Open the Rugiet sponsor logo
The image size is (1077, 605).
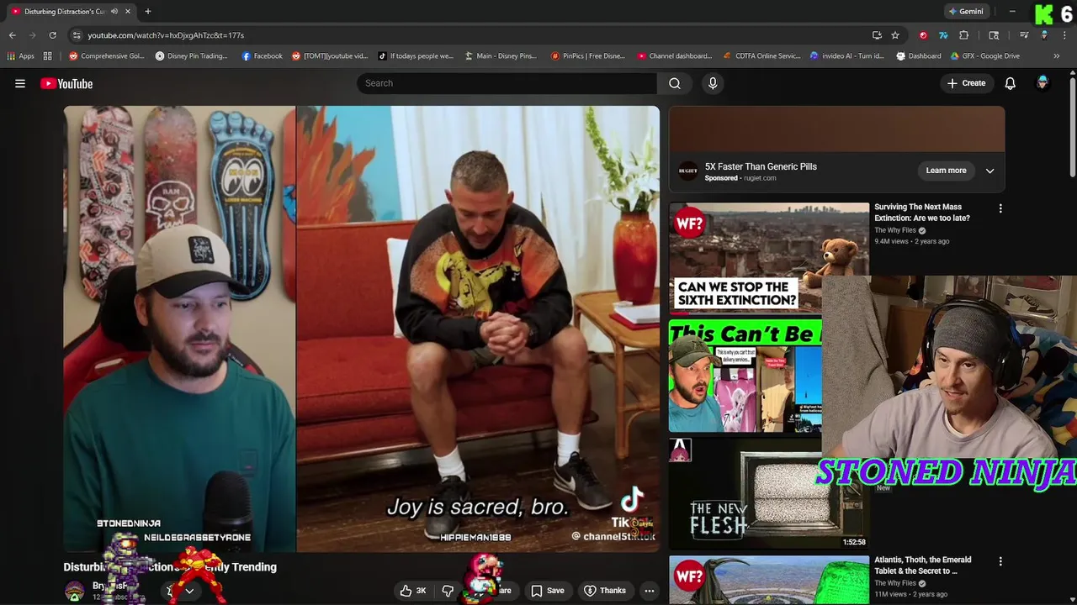pyautogui.click(x=688, y=171)
